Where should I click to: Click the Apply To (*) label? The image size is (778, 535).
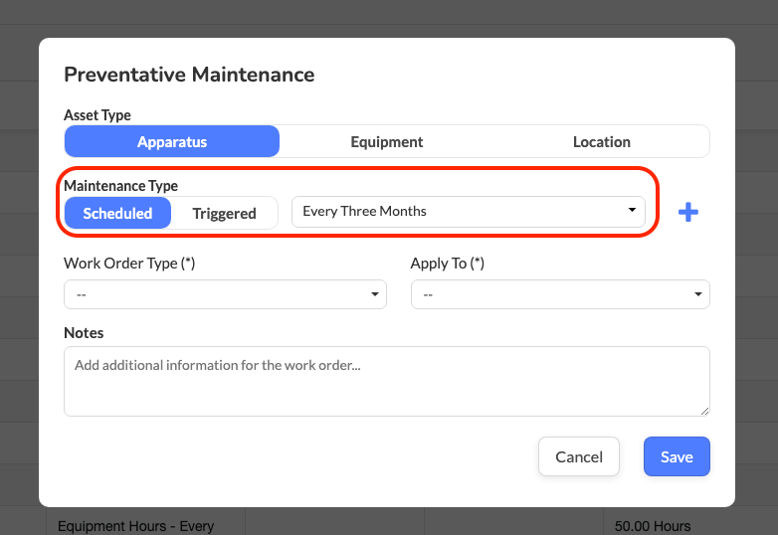click(x=447, y=264)
